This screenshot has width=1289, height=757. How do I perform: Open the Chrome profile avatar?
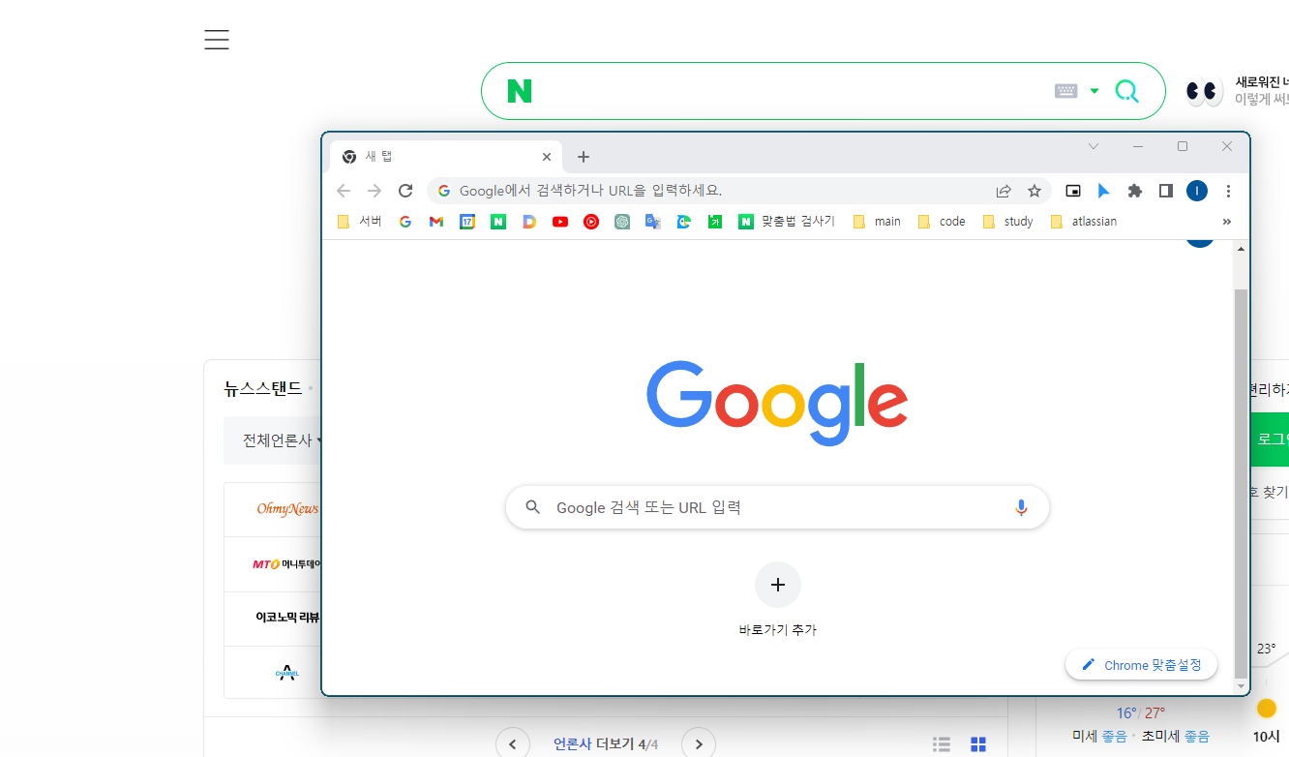tap(1197, 191)
